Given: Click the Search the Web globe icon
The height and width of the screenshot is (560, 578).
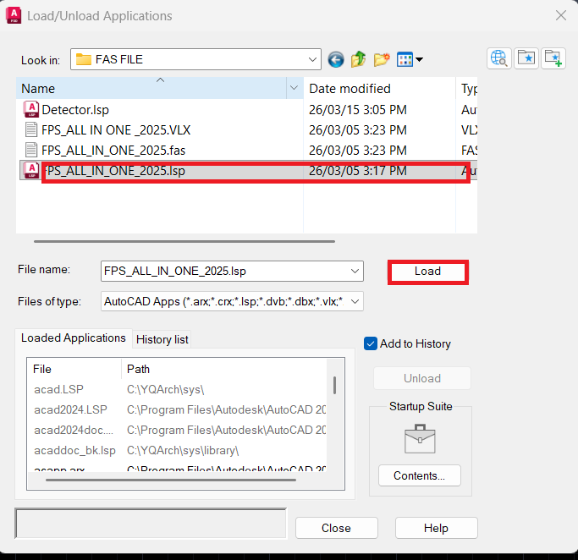Looking at the screenshot, I should [499, 58].
